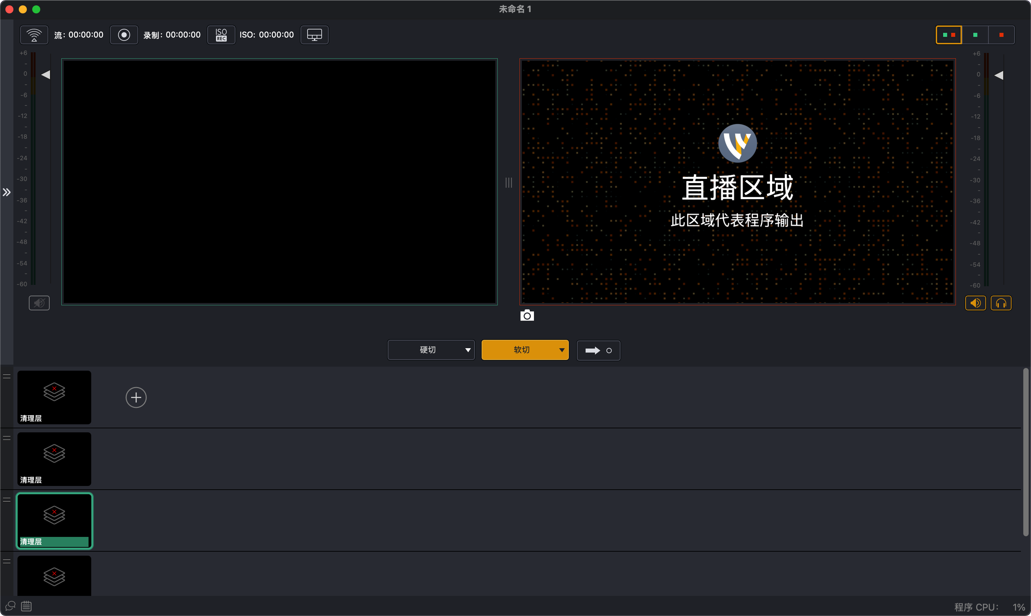Select the highlighted third 清理层 thumbnail

pos(54,520)
